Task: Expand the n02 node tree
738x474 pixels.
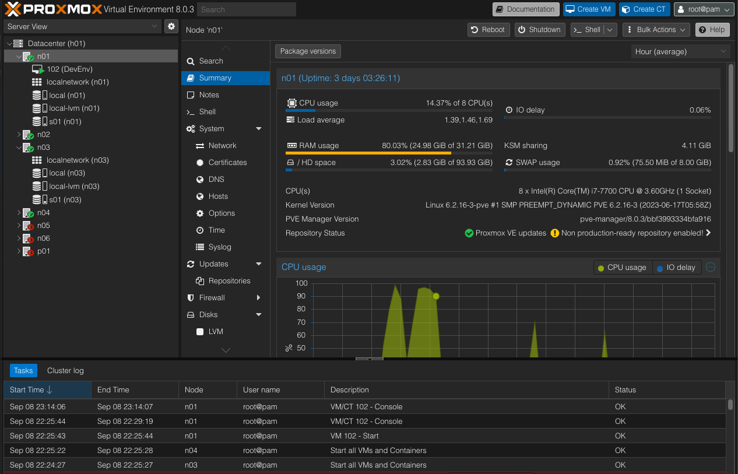Action: coord(19,135)
